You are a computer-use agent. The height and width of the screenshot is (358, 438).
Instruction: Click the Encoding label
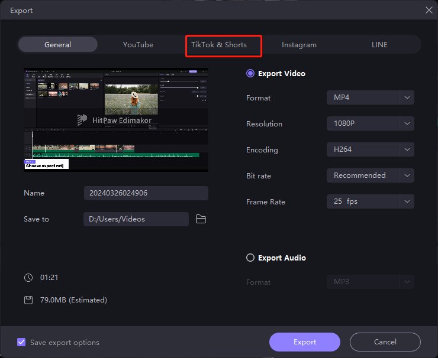[262, 150]
